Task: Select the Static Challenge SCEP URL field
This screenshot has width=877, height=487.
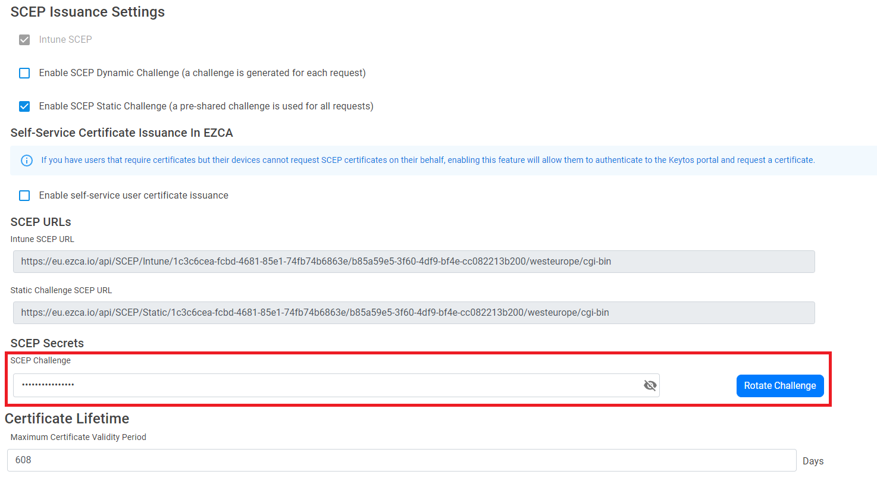Action: tap(414, 313)
